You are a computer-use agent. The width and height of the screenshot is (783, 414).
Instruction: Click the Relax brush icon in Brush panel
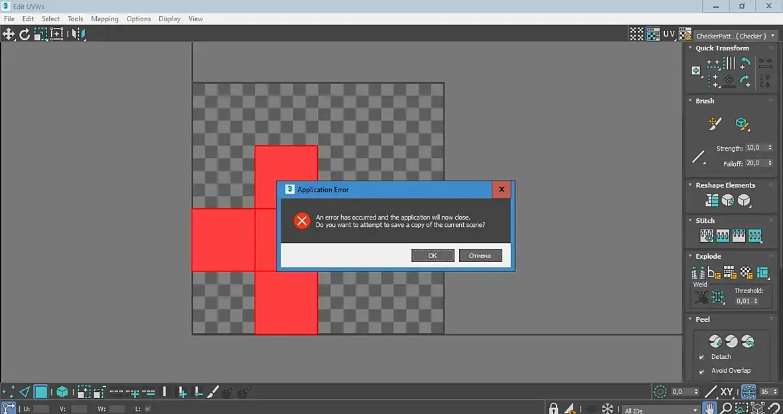[x=742, y=124]
